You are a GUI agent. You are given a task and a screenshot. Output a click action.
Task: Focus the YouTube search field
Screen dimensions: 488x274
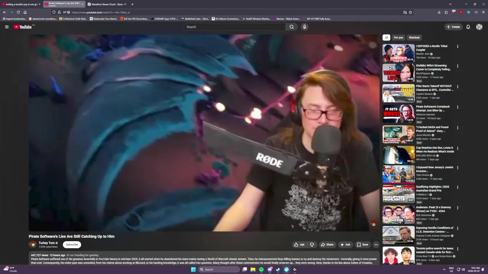pos(234,27)
